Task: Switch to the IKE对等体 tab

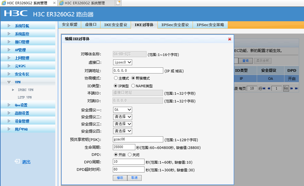Action: 144,25
